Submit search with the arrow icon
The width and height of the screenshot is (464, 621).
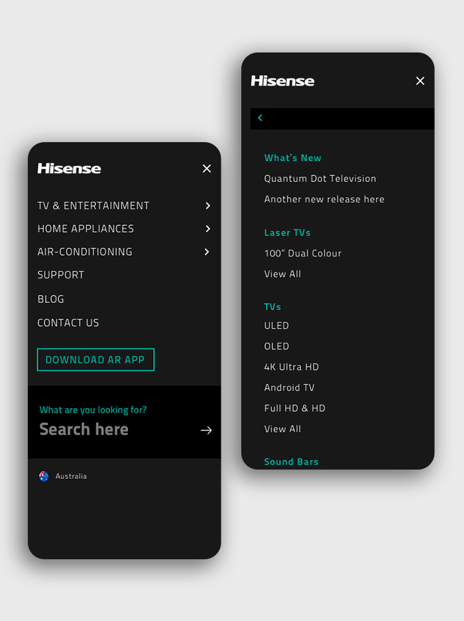click(206, 430)
